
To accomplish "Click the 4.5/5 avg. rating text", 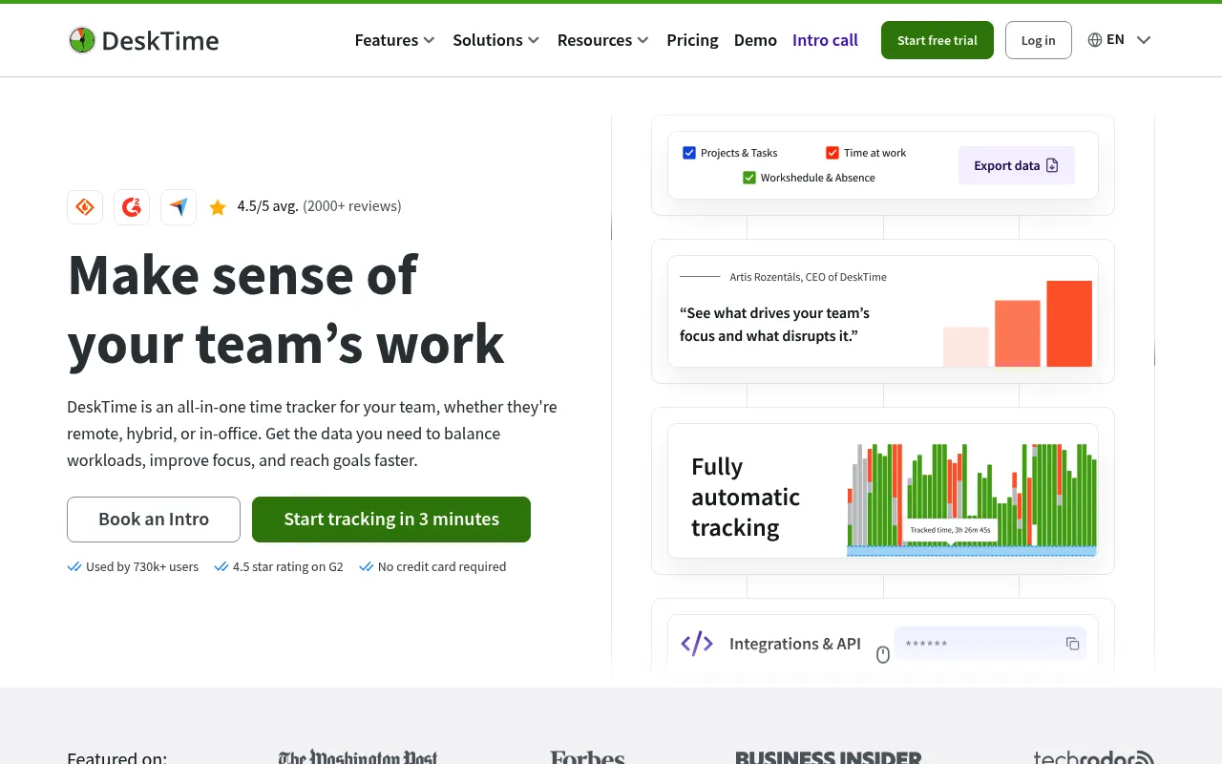I will coord(268,206).
